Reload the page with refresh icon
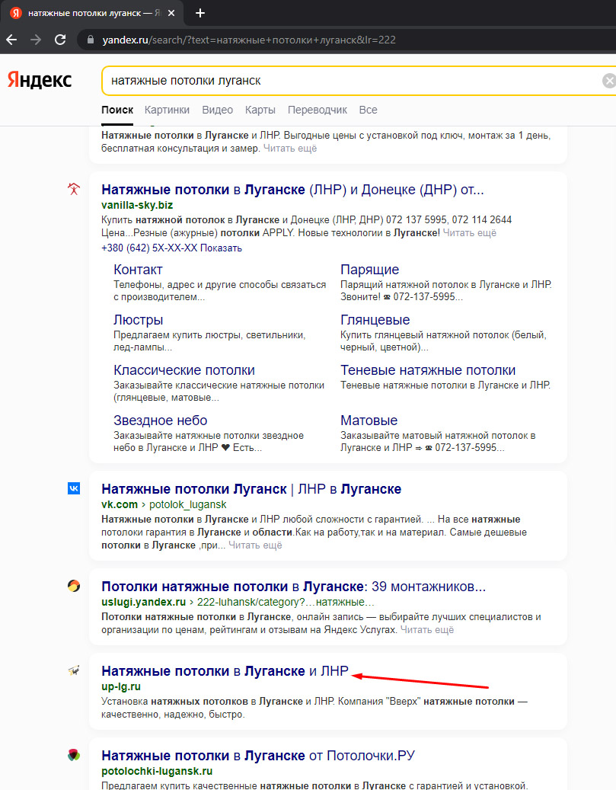Viewport: 616px width, 790px height. tap(60, 40)
